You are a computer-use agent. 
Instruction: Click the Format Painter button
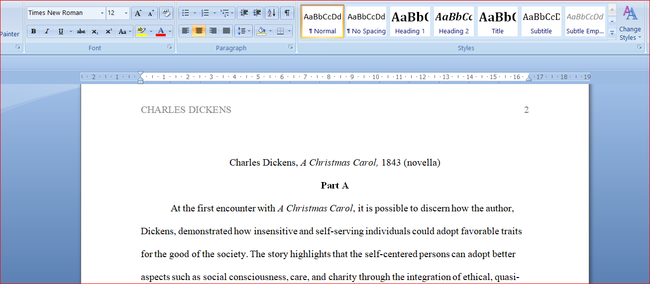click(x=10, y=34)
